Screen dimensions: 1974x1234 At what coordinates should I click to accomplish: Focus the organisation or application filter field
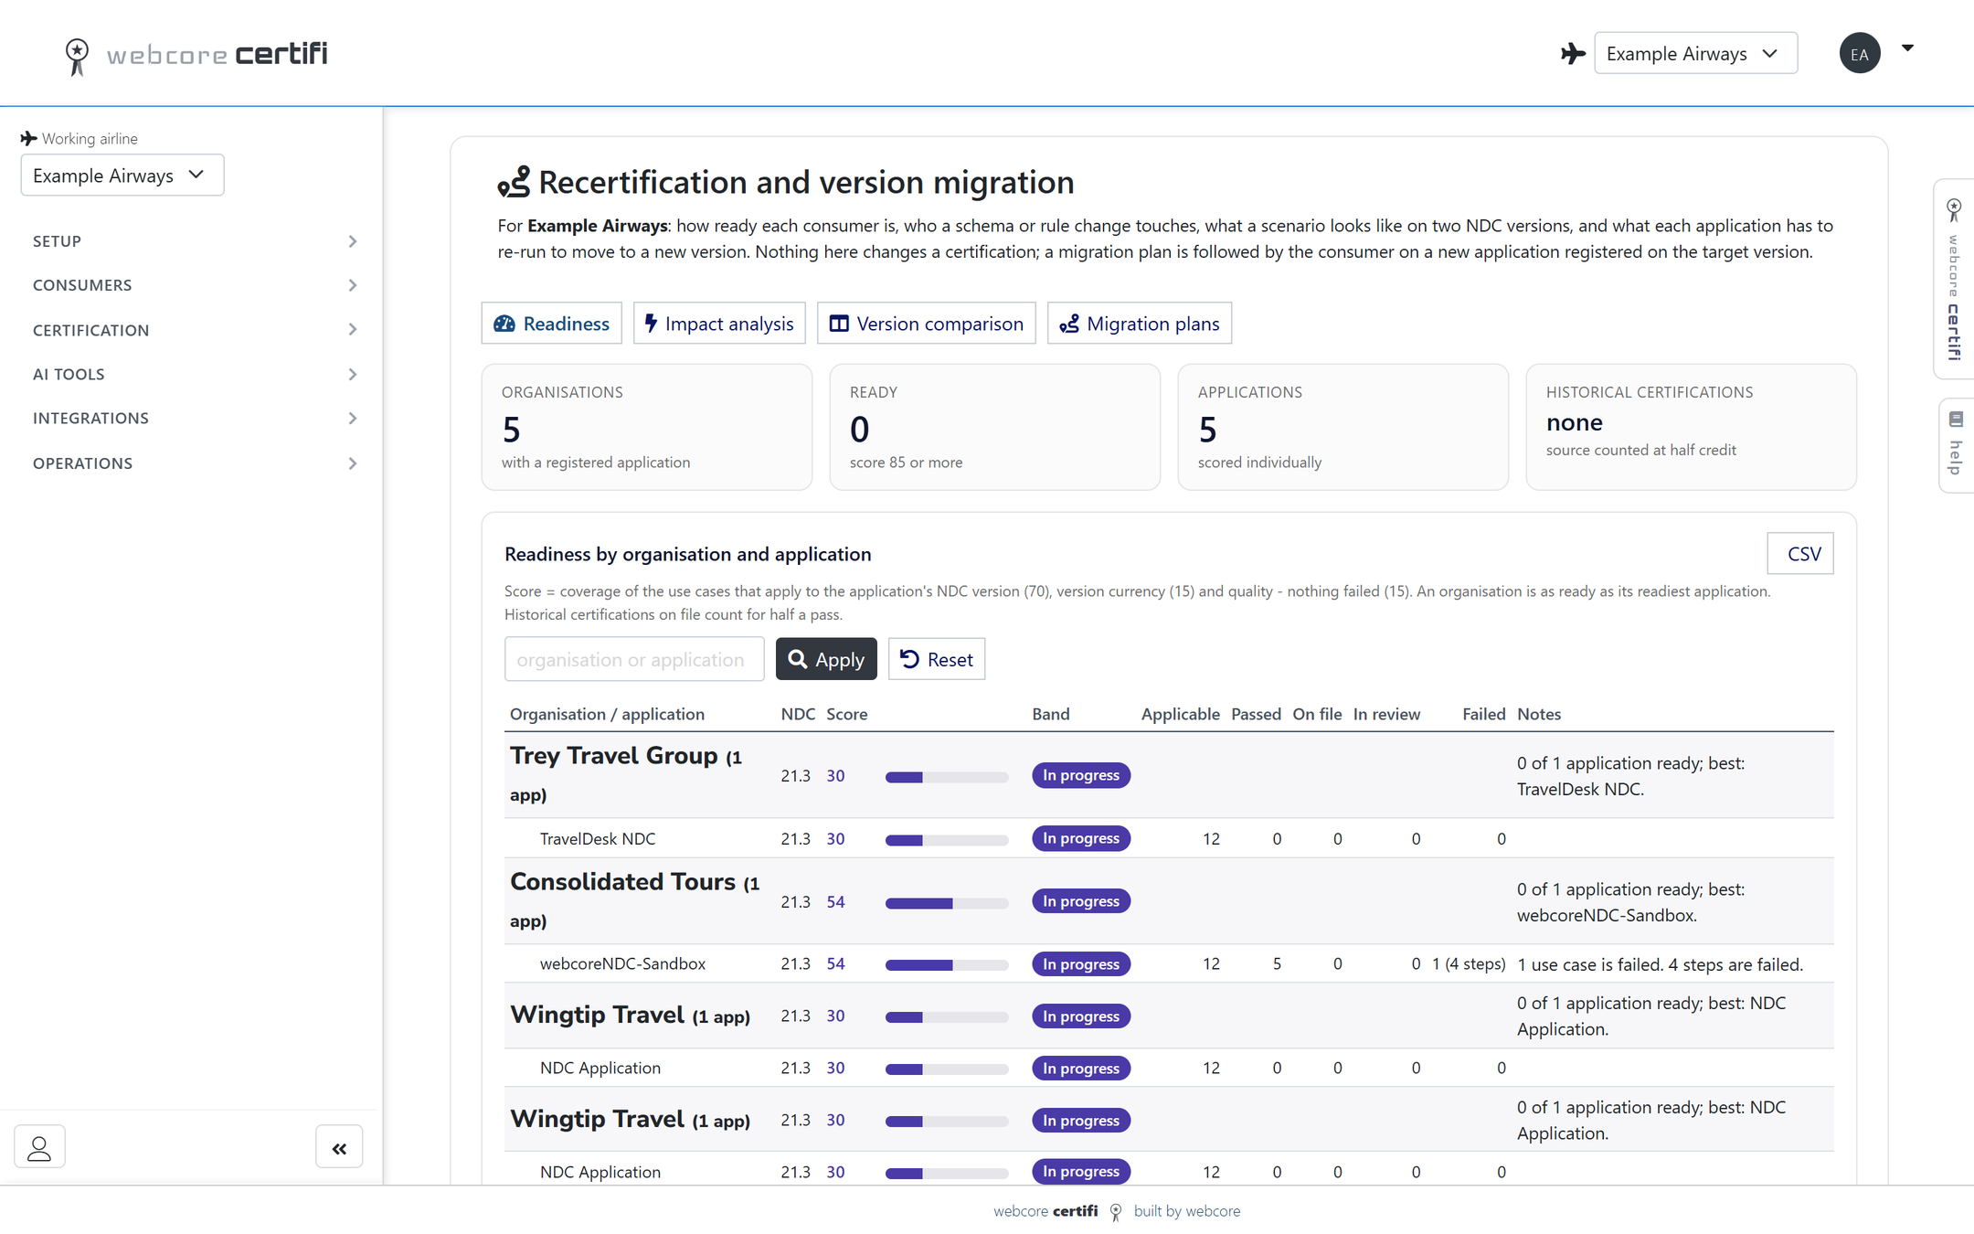[x=634, y=659]
